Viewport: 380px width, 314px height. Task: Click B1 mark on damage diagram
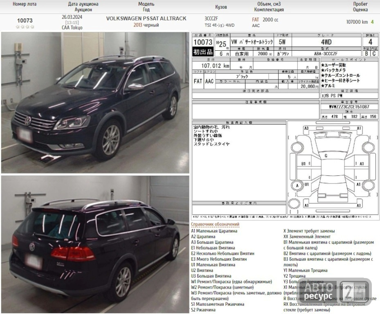point(304,164)
